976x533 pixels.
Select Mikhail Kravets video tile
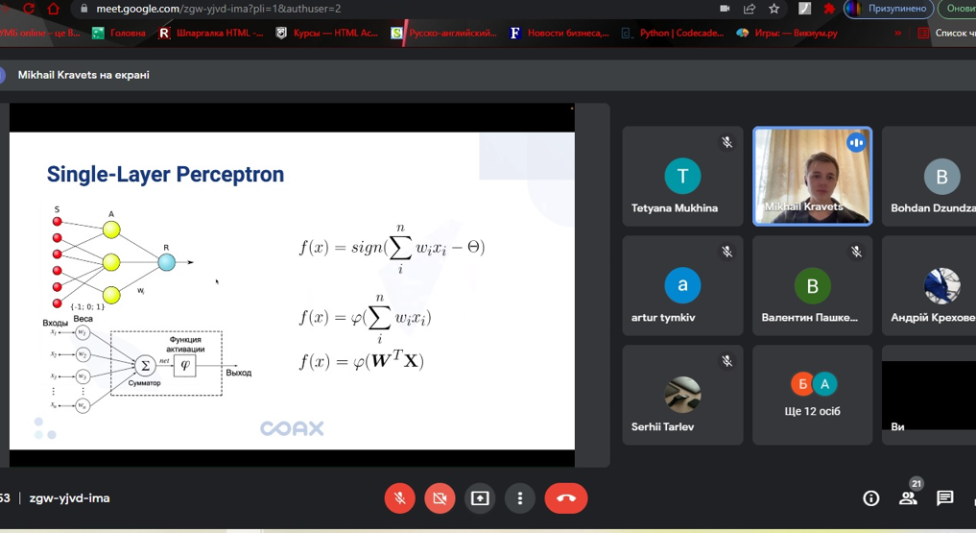click(812, 177)
